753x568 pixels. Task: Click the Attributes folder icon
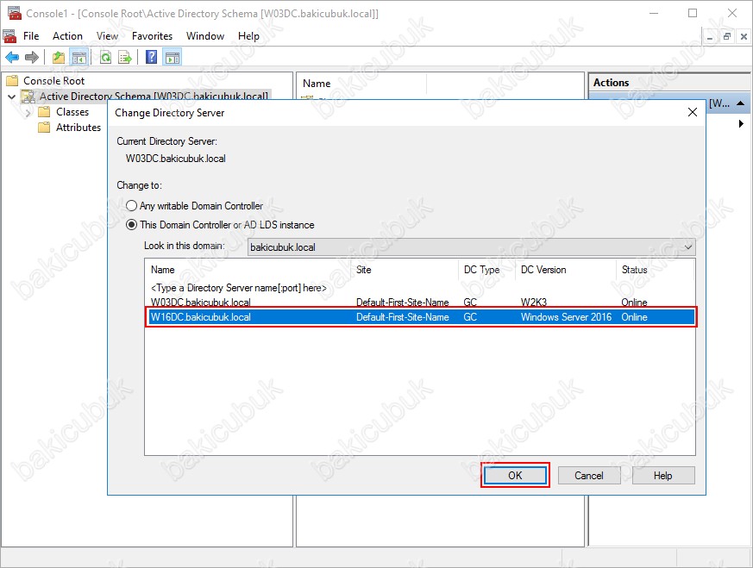click(x=44, y=127)
